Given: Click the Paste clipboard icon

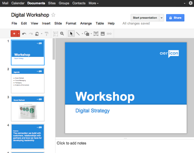Looking at the screenshot, I should pos(37,34).
